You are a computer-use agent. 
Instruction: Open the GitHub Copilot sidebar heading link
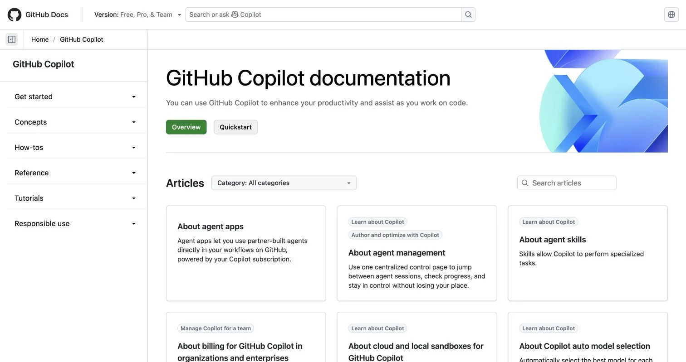pyautogui.click(x=44, y=64)
